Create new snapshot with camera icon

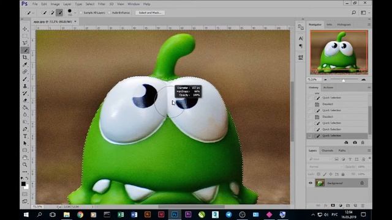click(355, 142)
